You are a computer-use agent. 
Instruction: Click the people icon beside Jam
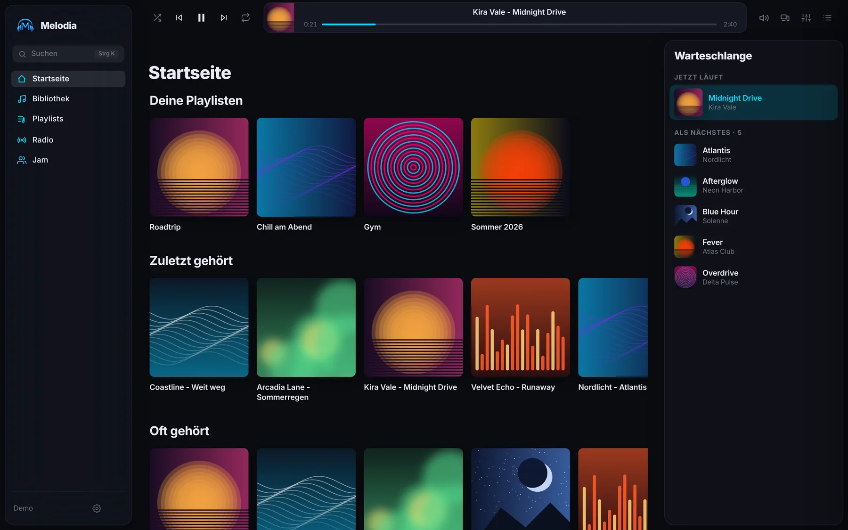(x=22, y=160)
